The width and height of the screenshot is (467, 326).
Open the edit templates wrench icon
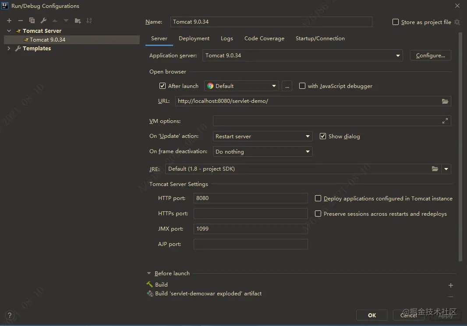tap(43, 21)
